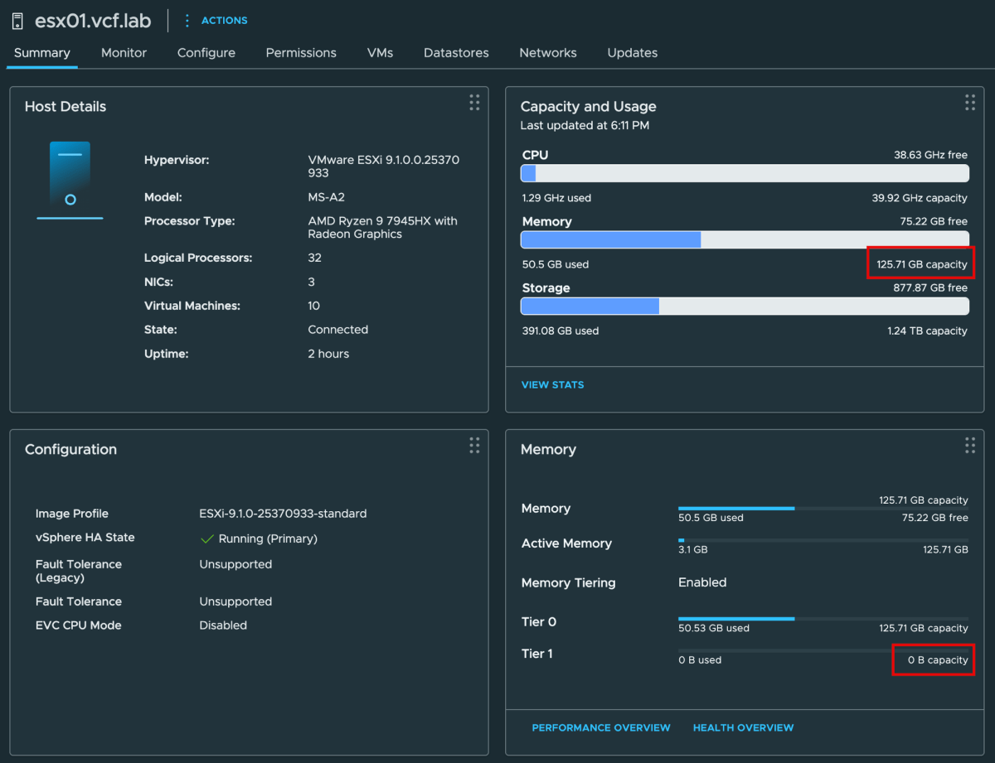The width and height of the screenshot is (995, 763).
Task: Click the '3.1 GB' Active Memory value
Action: pos(693,549)
